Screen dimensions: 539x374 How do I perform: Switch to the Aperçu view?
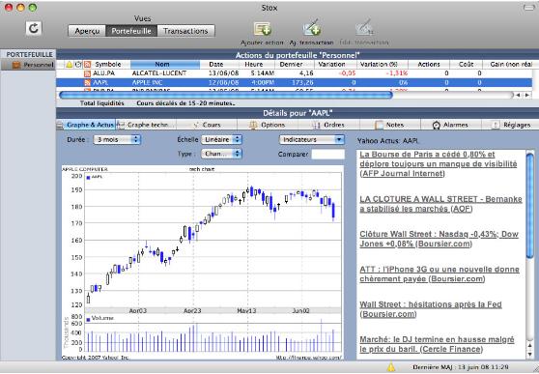[87, 31]
